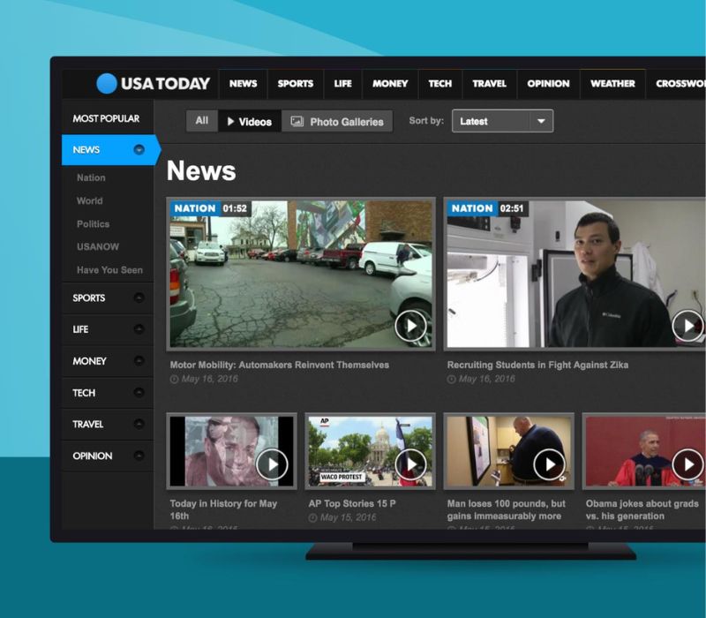Play the Man loses 100 pounds video
706x618 pixels.
click(549, 464)
